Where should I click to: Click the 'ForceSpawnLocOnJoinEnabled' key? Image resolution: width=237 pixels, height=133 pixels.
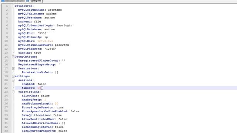coord(44,112)
